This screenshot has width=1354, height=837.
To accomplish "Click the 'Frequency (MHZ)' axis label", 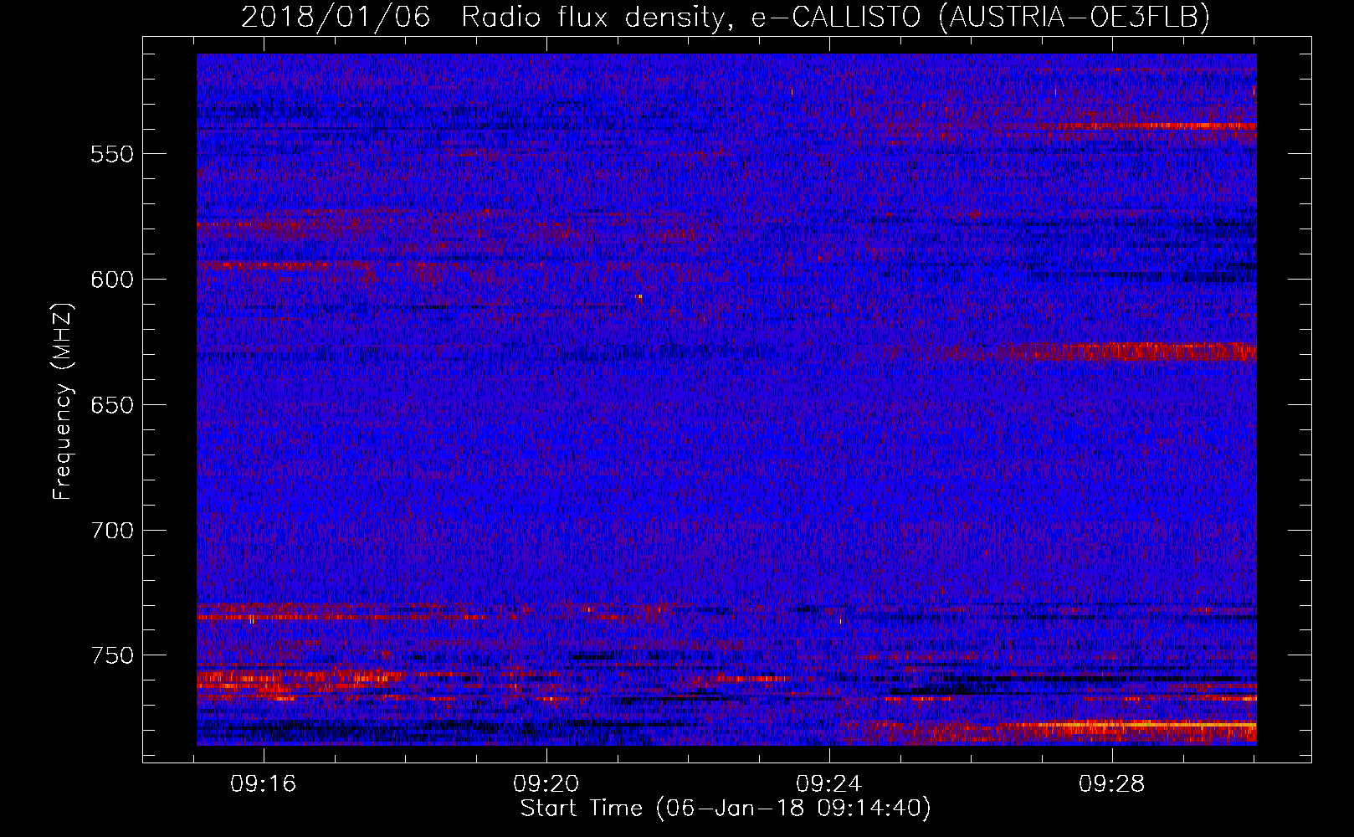I will [63, 401].
